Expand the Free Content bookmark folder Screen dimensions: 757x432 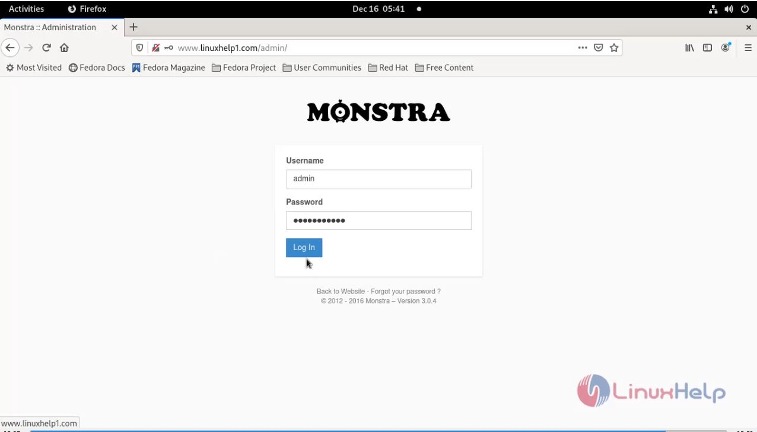click(444, 68)
